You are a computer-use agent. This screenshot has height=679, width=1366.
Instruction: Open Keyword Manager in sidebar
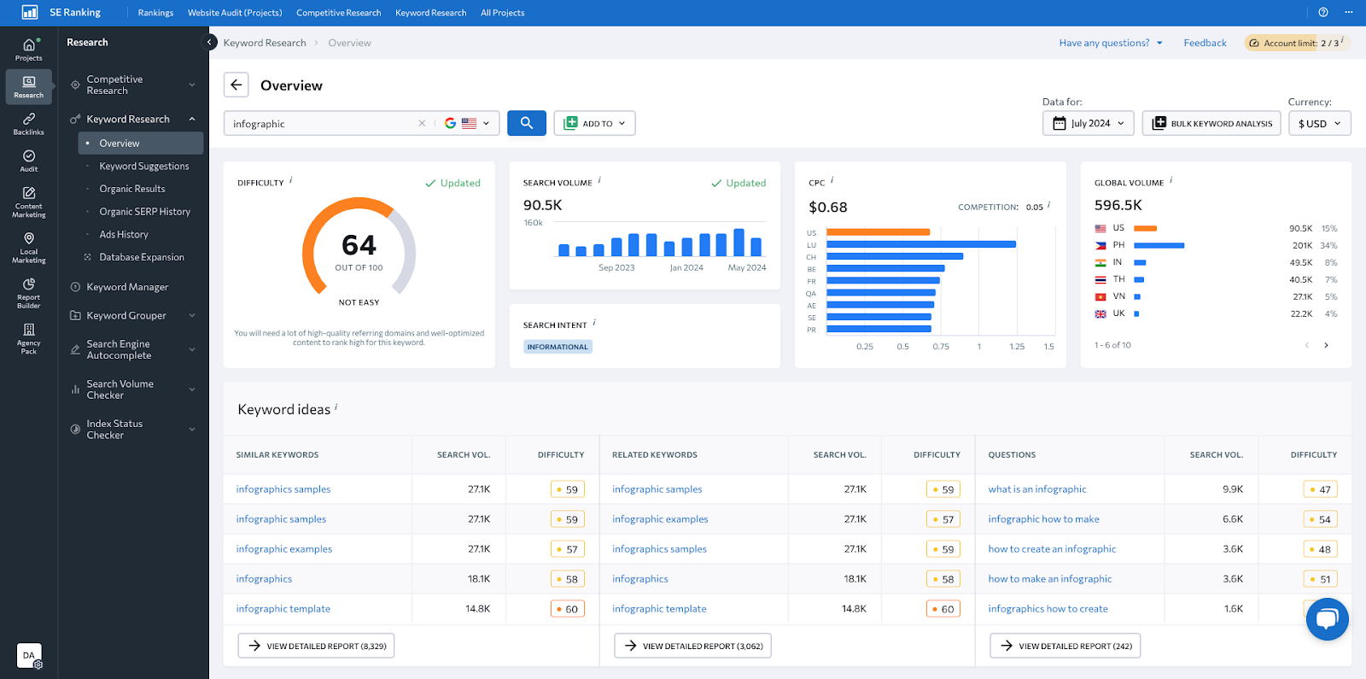click(x=127, y=287)
